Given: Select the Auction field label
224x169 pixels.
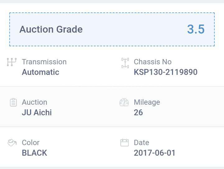Looking at the screenshot, I should pos(35,102).
